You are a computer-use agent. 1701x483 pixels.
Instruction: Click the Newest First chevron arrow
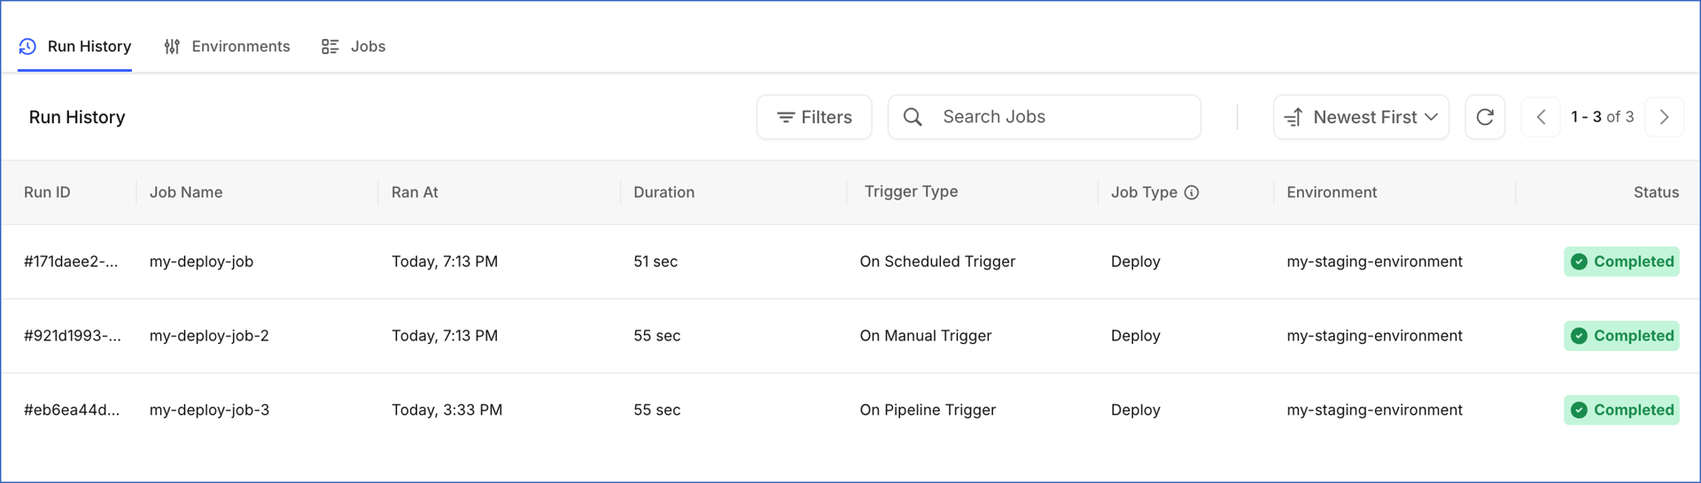(1431, 117)
